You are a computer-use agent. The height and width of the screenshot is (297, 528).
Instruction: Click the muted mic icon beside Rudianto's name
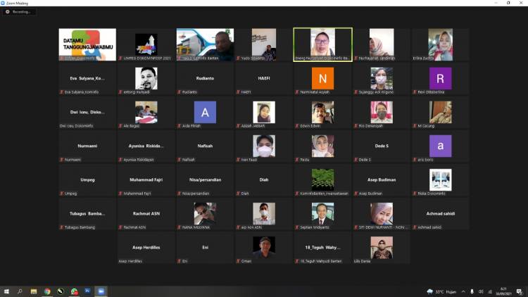click(180, 92)
